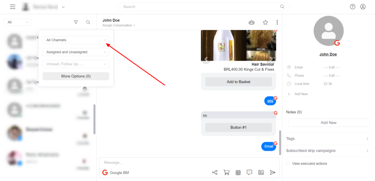375x181 pixels.
Task: Click the John Doe conversation header name
Action: point(111,20)
